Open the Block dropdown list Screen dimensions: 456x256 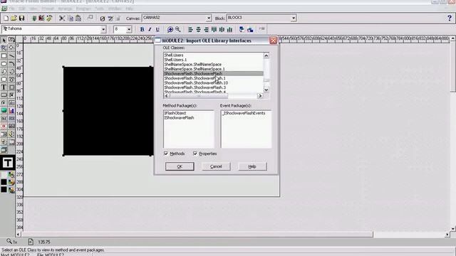pyautogui.click(x=294, y=18)
